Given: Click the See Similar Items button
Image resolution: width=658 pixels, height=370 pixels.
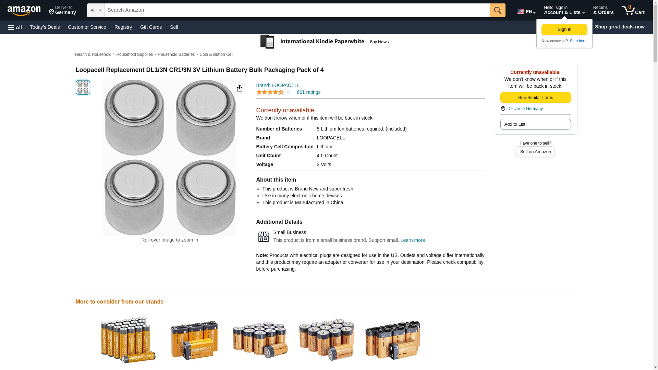Looking at the screenshot, I should (x=535, y=97).
